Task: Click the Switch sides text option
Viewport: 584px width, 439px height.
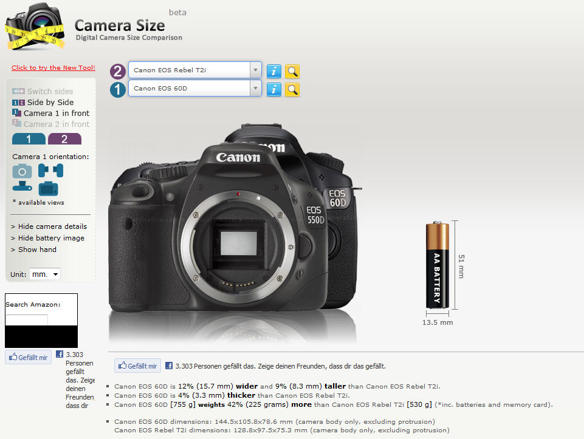Action: pyautogui.click(x=50, y=91)
